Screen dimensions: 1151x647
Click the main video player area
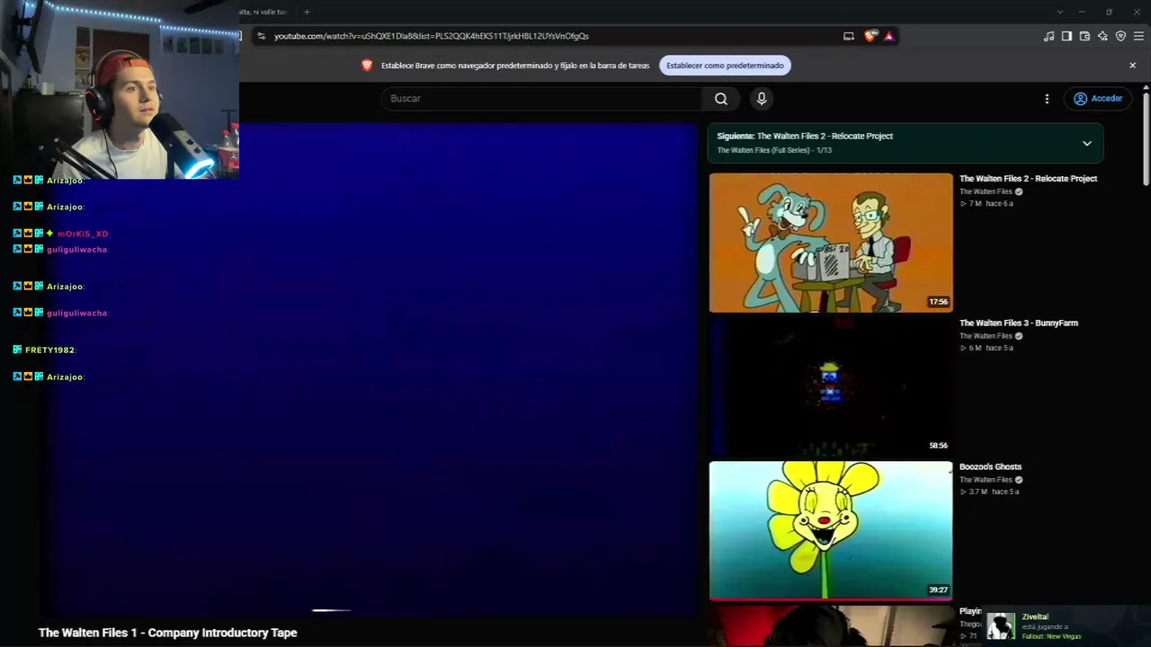click(x=369, y=368)
